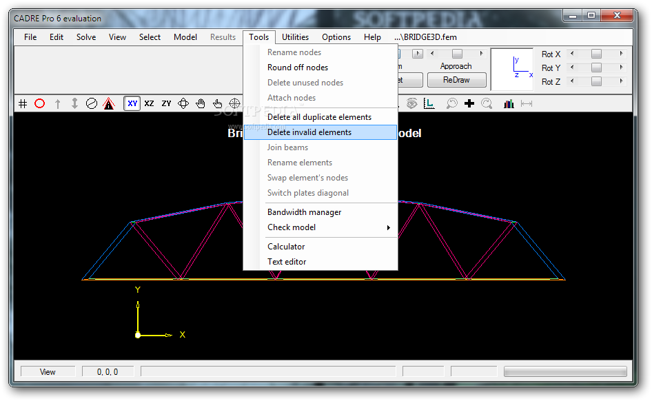Click the red circle node tool
The image size is (652, 401).
tap(39, 103)
